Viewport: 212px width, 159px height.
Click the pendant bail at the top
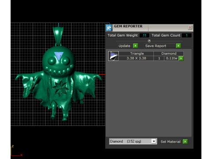click(58, 36)
